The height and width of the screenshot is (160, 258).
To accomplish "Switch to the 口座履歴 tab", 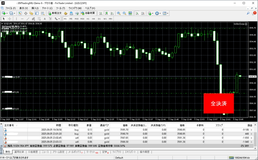I will point(33,152).
